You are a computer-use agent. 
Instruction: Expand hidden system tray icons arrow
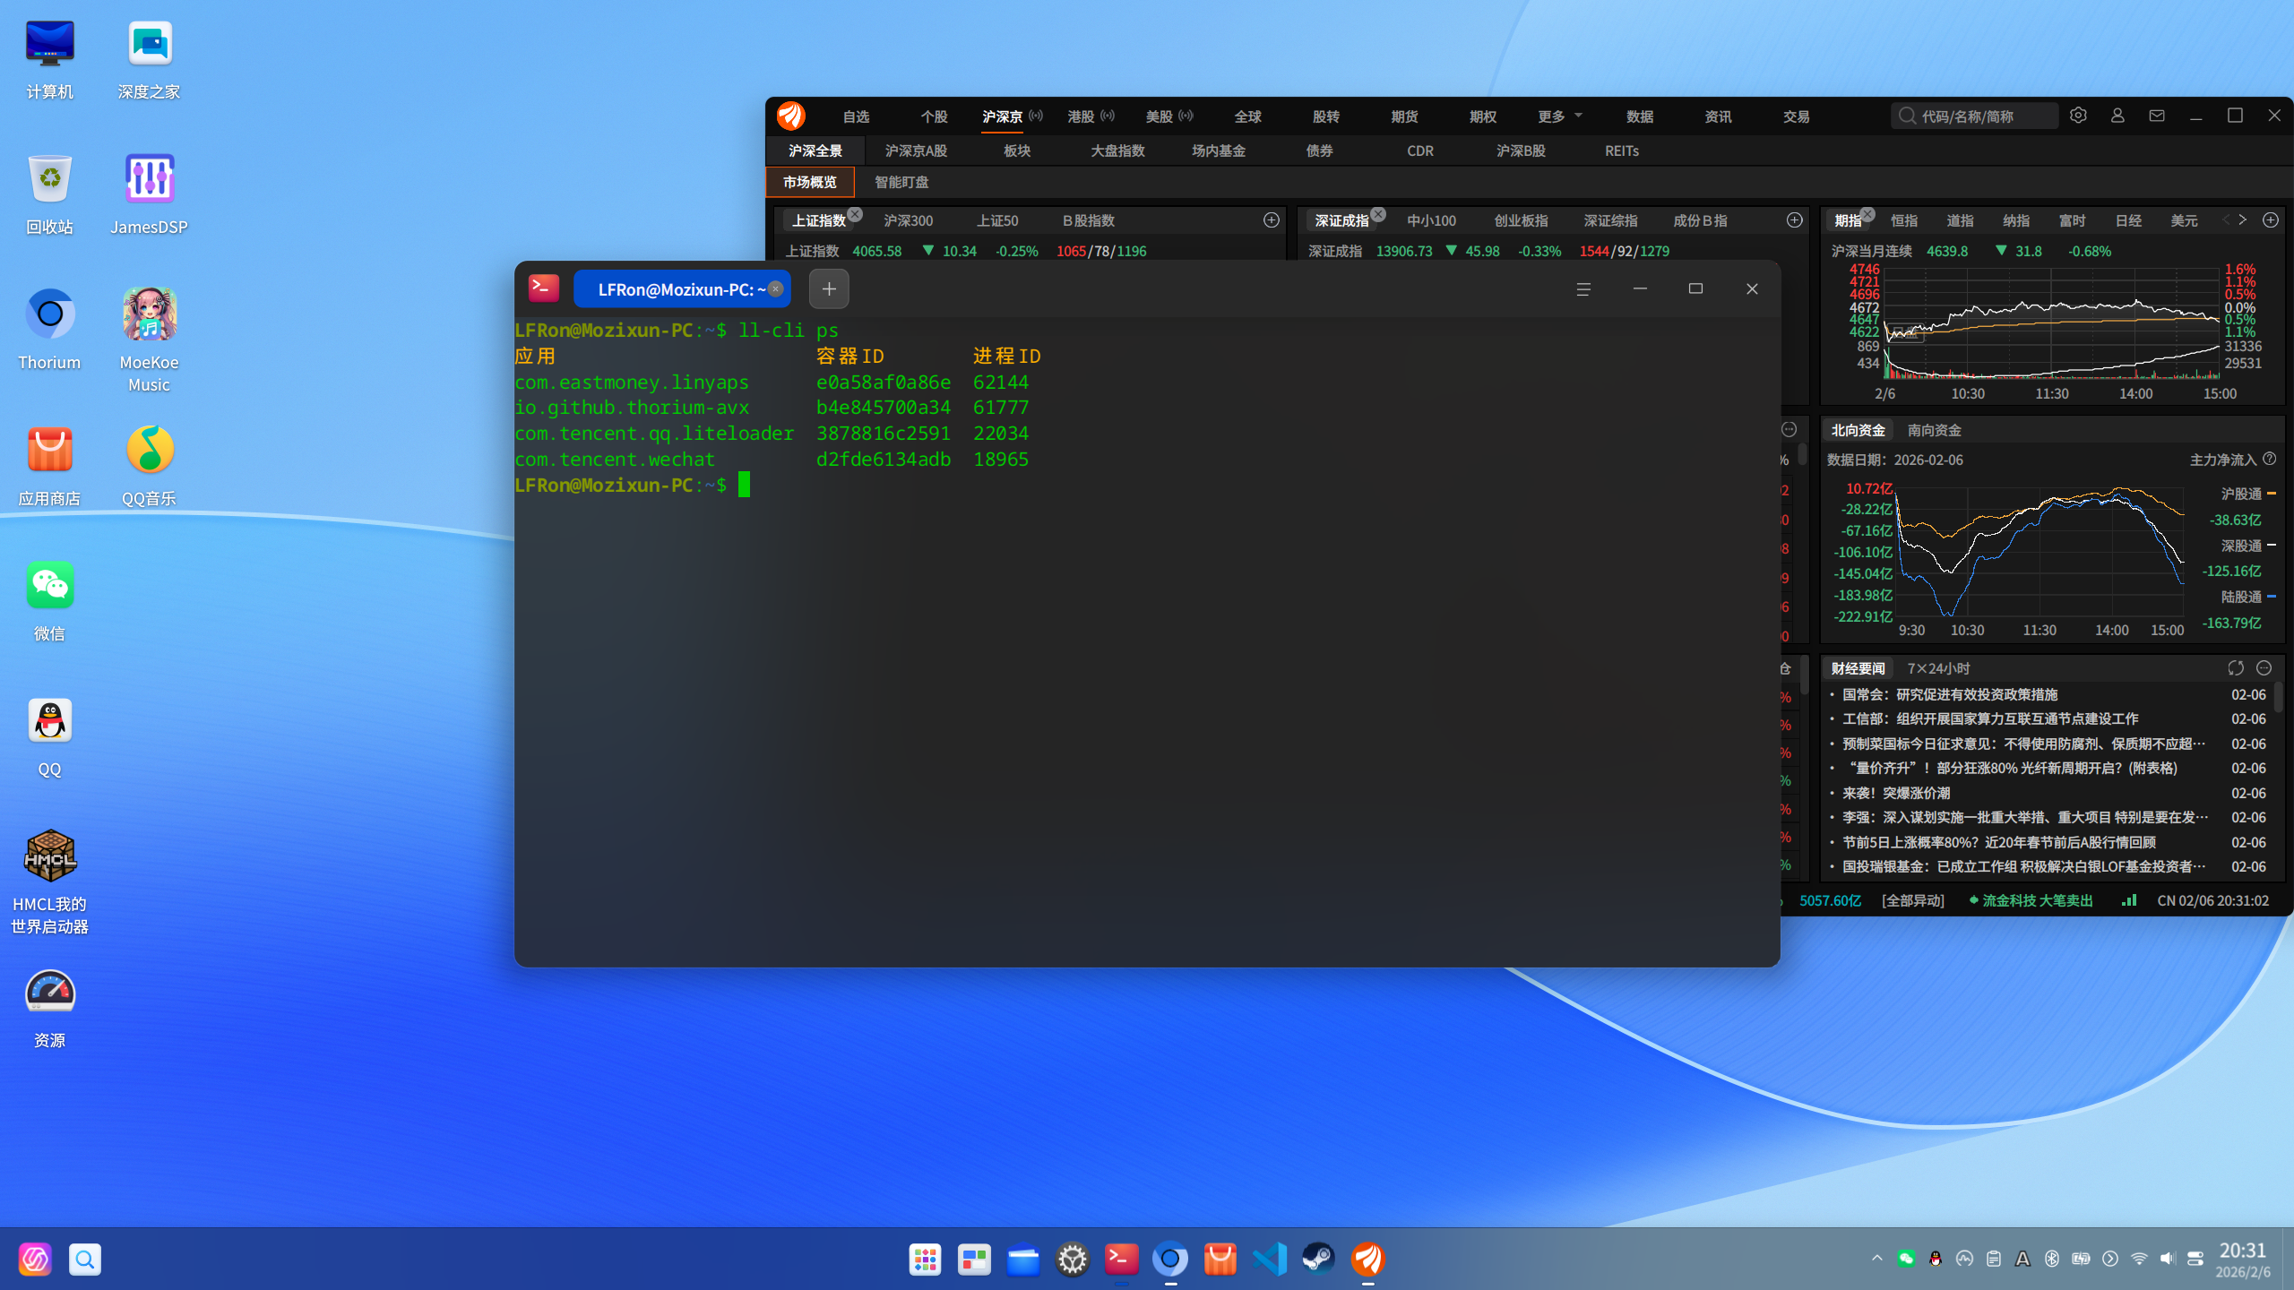[1877, 1259]
